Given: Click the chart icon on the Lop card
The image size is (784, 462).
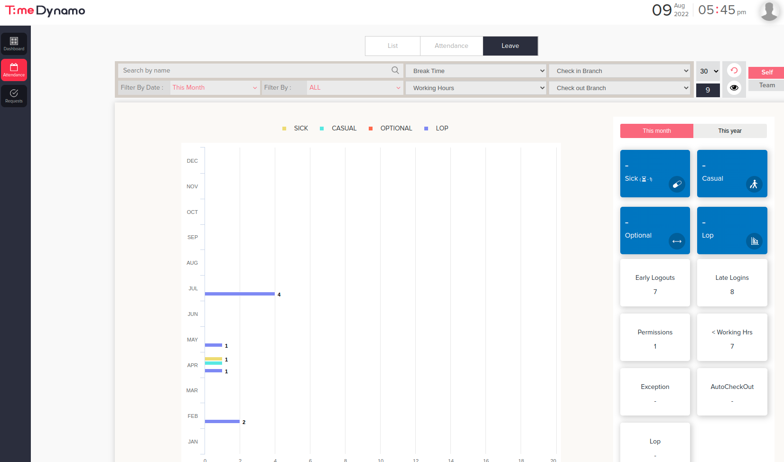Looking at the screenshot, I should coord(754,241).
